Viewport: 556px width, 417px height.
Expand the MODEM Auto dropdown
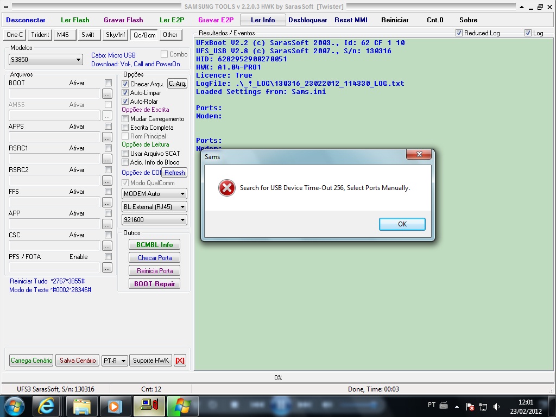click(x=154, y=194)
